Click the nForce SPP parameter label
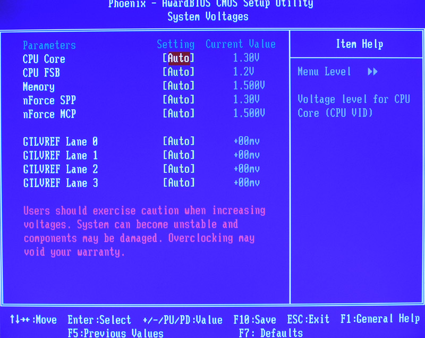The height and width of the screenshot is (338, 425). (x=49, y=100)
